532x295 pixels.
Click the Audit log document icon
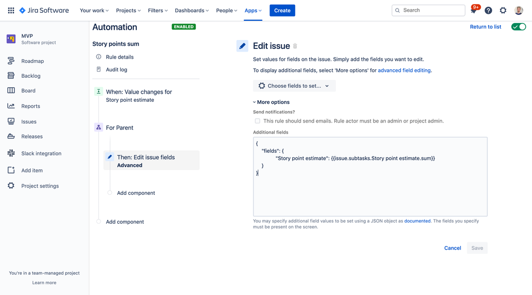[99, 69]
